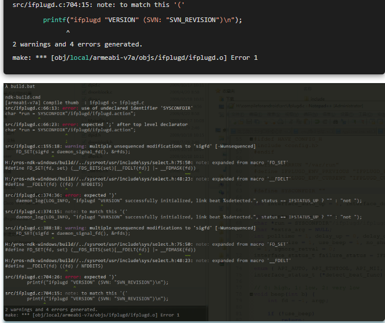
Task: Select the faded 'dfork.h' file in the Explorer list
Action: click(92, 156)
